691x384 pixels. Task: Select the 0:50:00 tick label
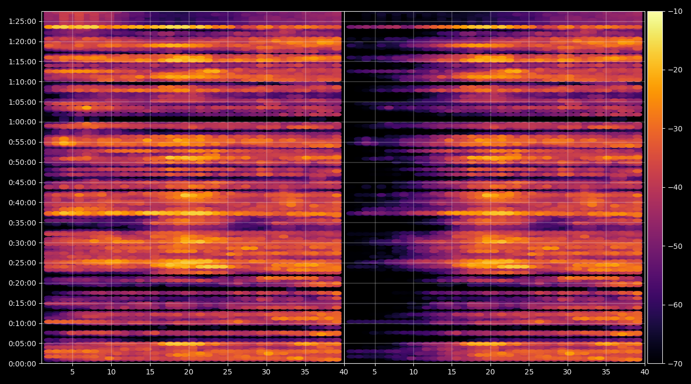pos(23,162)
